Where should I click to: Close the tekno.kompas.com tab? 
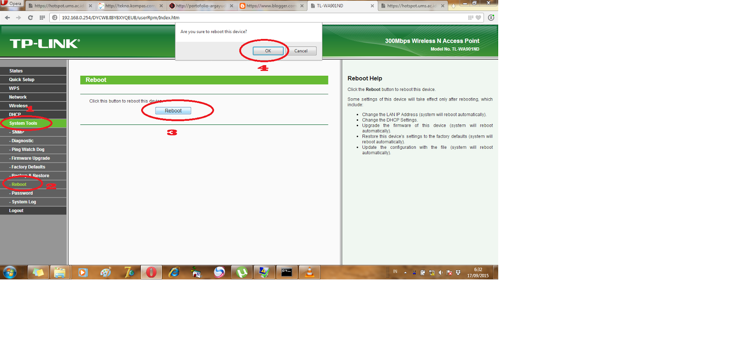click(x=161, y=6)
